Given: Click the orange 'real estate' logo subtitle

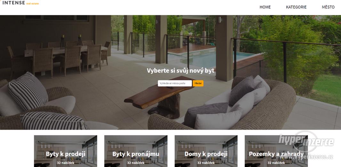Looking at the screenshot, I should click(x=32, y=4).
